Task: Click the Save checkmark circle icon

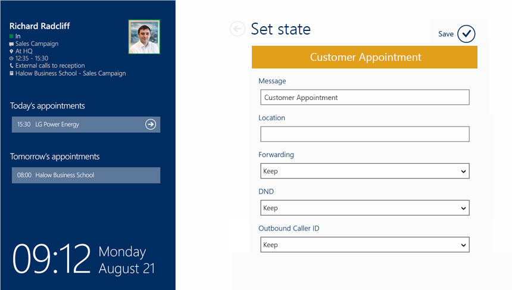Action: (x=466, y=33)
